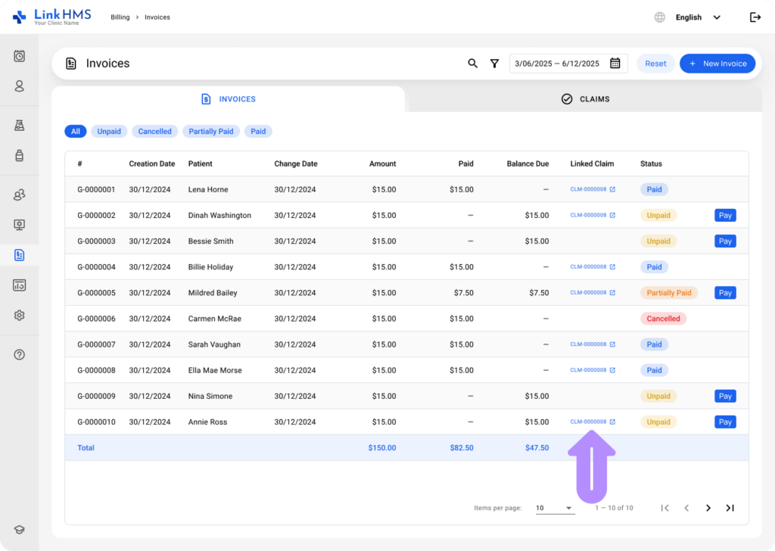Image resolution: width=775 pixels, height=551 pixels.
Task: Click patient name Lena Horne
Action: pos(208,189)
